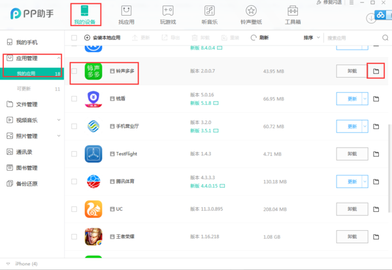Viewport: 392px width, 270px height.
Task: Open TestFlight file folder icon
Action: [x=376, y=154]
